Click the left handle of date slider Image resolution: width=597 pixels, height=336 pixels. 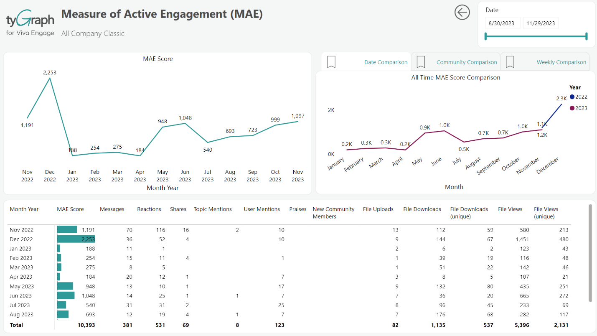(x=485, y=36)
